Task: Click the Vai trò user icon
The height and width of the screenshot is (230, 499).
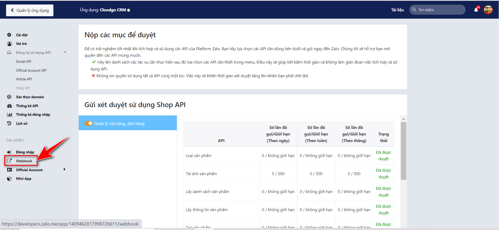Action: pyautogui.click(x=9, y=44)
